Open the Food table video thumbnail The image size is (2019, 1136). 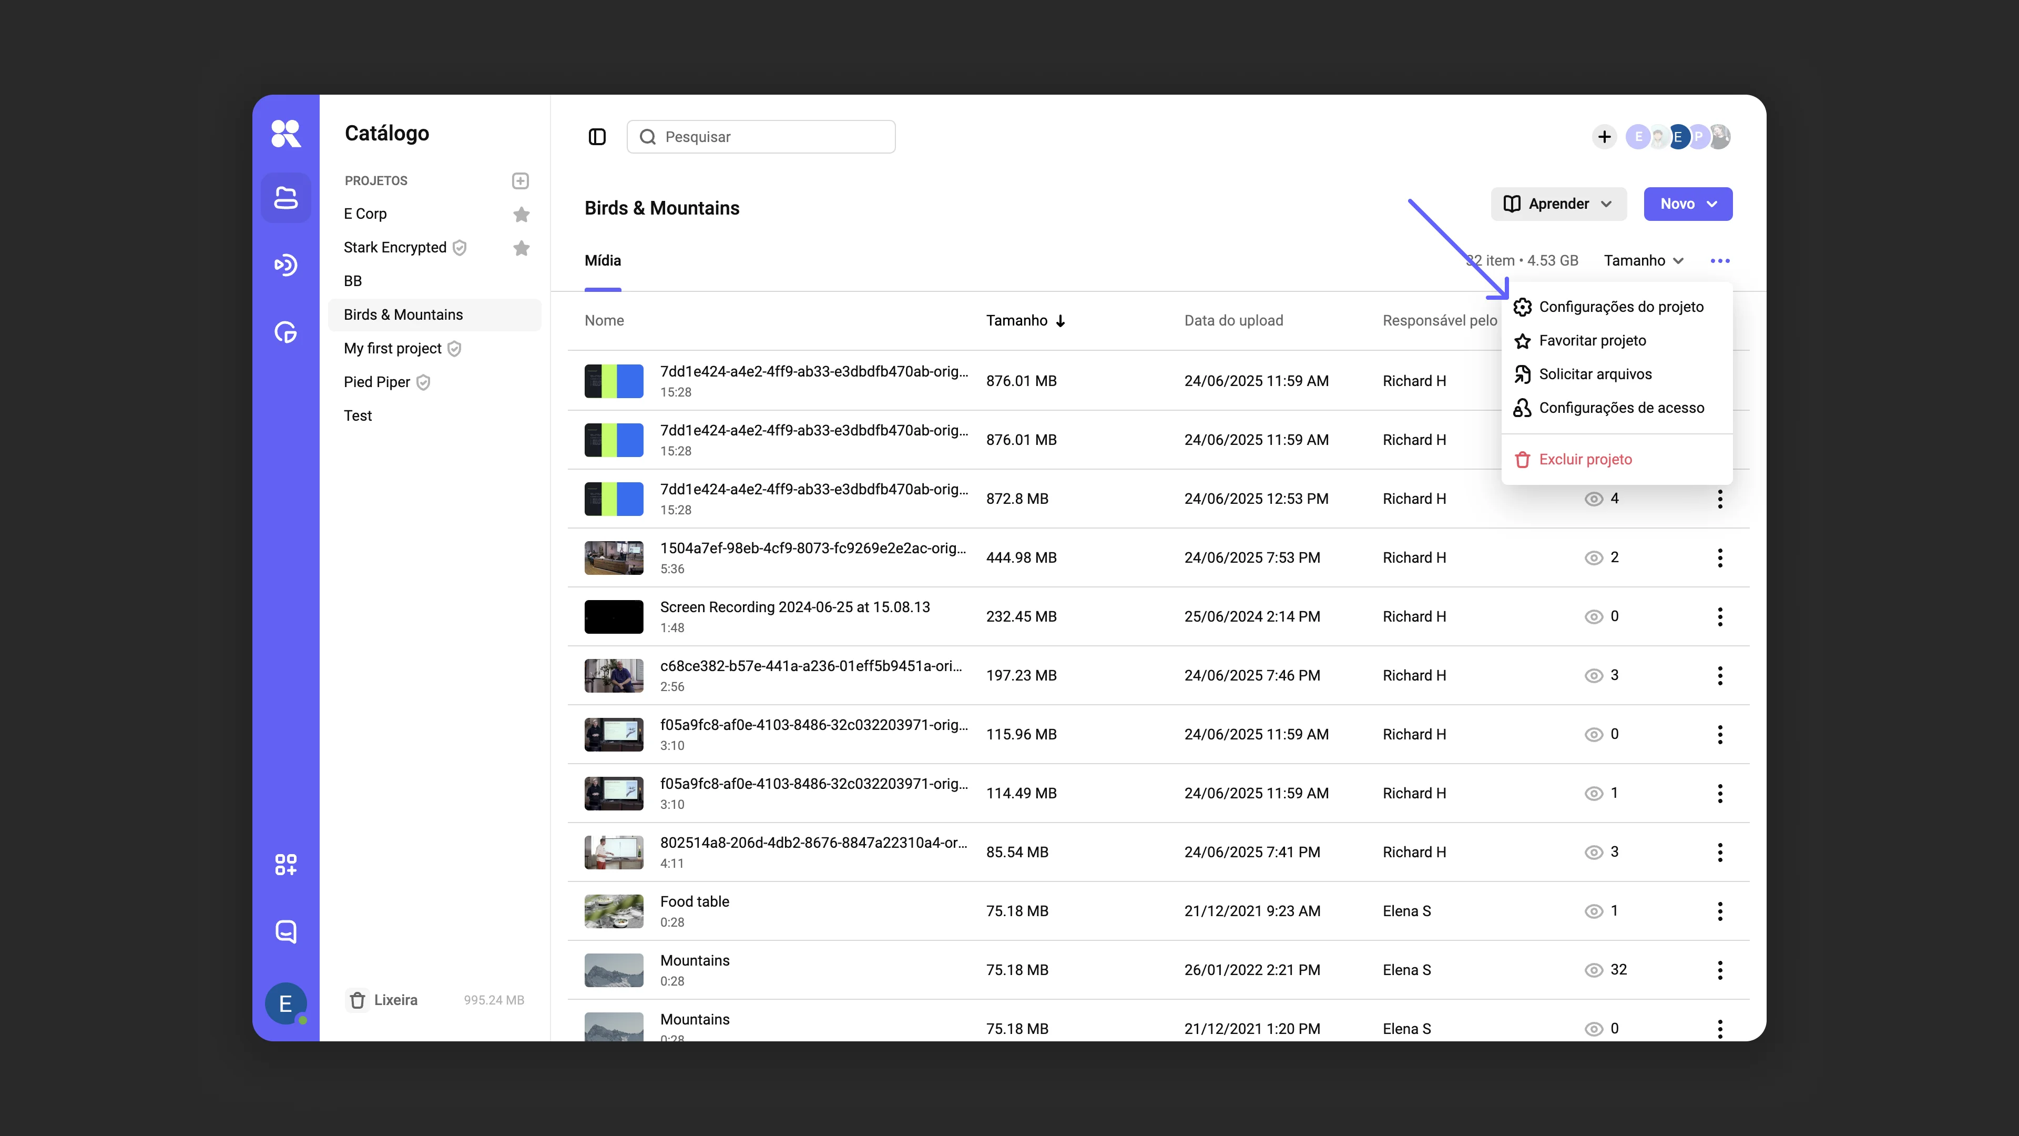[x=614, y=911]
